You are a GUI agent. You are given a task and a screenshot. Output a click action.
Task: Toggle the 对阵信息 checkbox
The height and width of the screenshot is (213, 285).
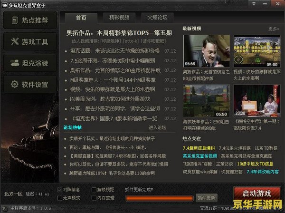tap(60, 190)
